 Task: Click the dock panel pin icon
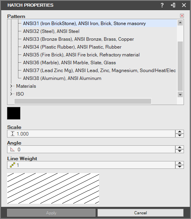173,5
